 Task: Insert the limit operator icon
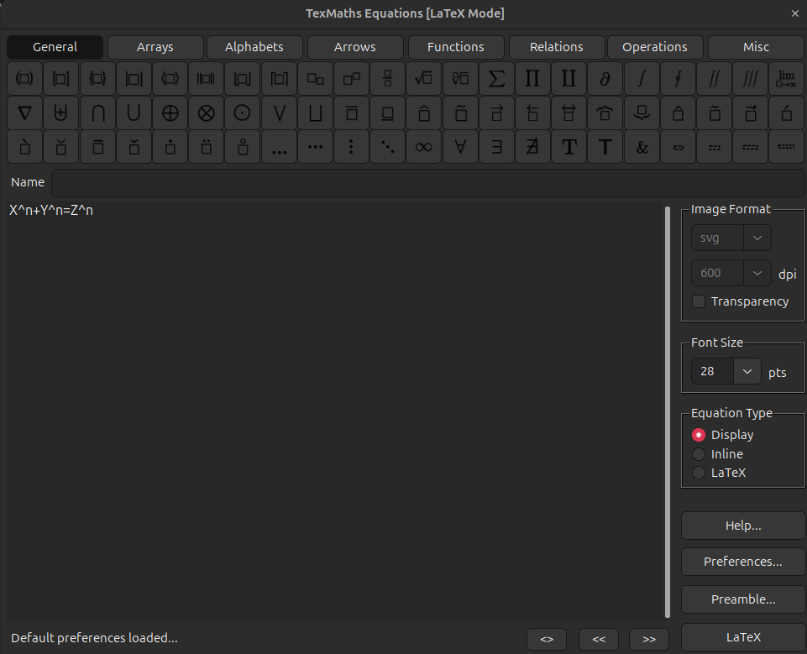click(x=786, y=79)
